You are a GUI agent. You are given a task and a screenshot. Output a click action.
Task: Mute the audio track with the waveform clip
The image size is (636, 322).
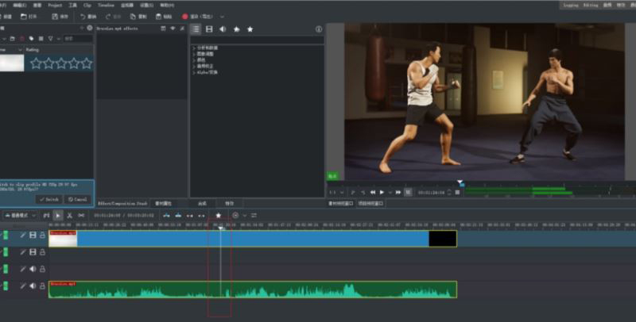click(x=33, y=286)
